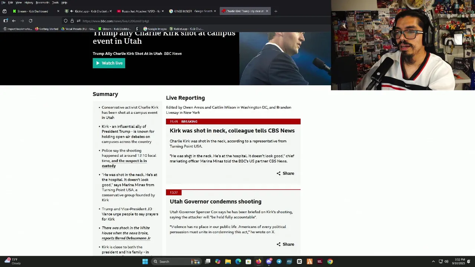Open 'reports Bernd Debusmann Jr' link
The height and width of the screenshot is (267, 475).
[x=126, y=238]
